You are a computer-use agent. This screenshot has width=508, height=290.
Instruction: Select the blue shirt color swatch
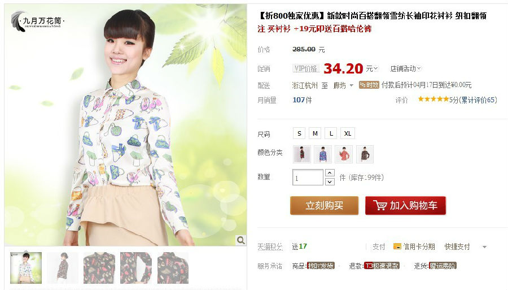[x=323, y=154]
